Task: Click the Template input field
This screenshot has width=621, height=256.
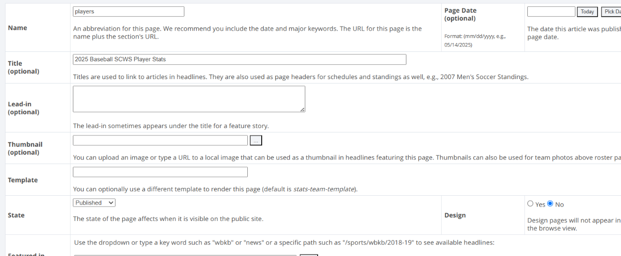Action: 160,172
